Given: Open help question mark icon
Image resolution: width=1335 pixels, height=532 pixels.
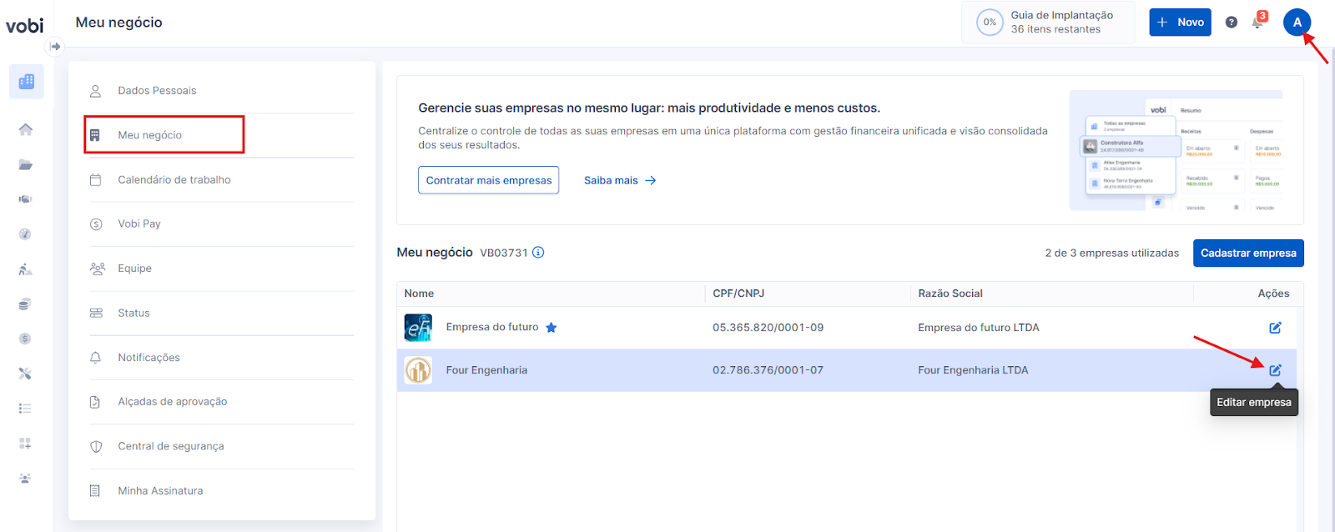Looking at the screenshot, I should [1232, 23].
